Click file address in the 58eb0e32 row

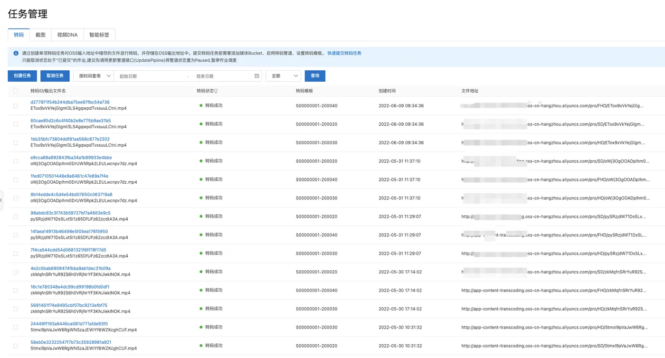point(554,346)
